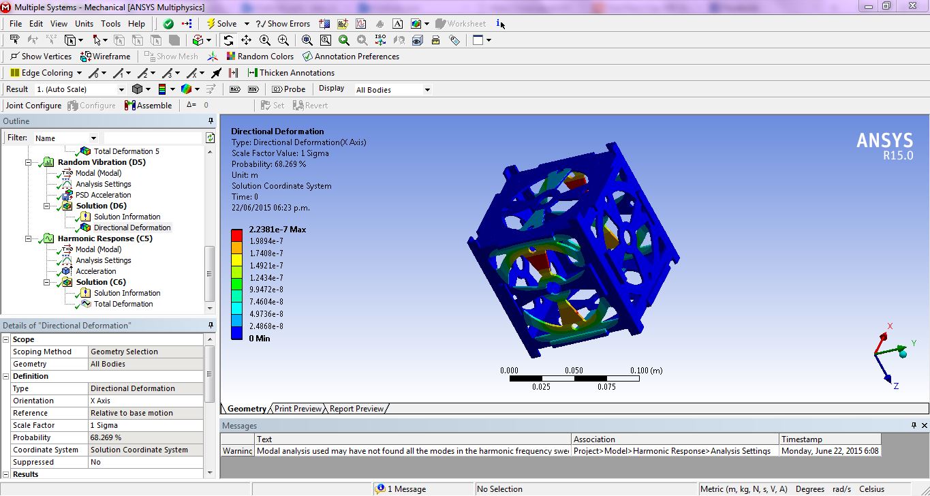930x496 pixels.
Task: Click the vertical bars mesh connection icon
Action: [234, 73]
